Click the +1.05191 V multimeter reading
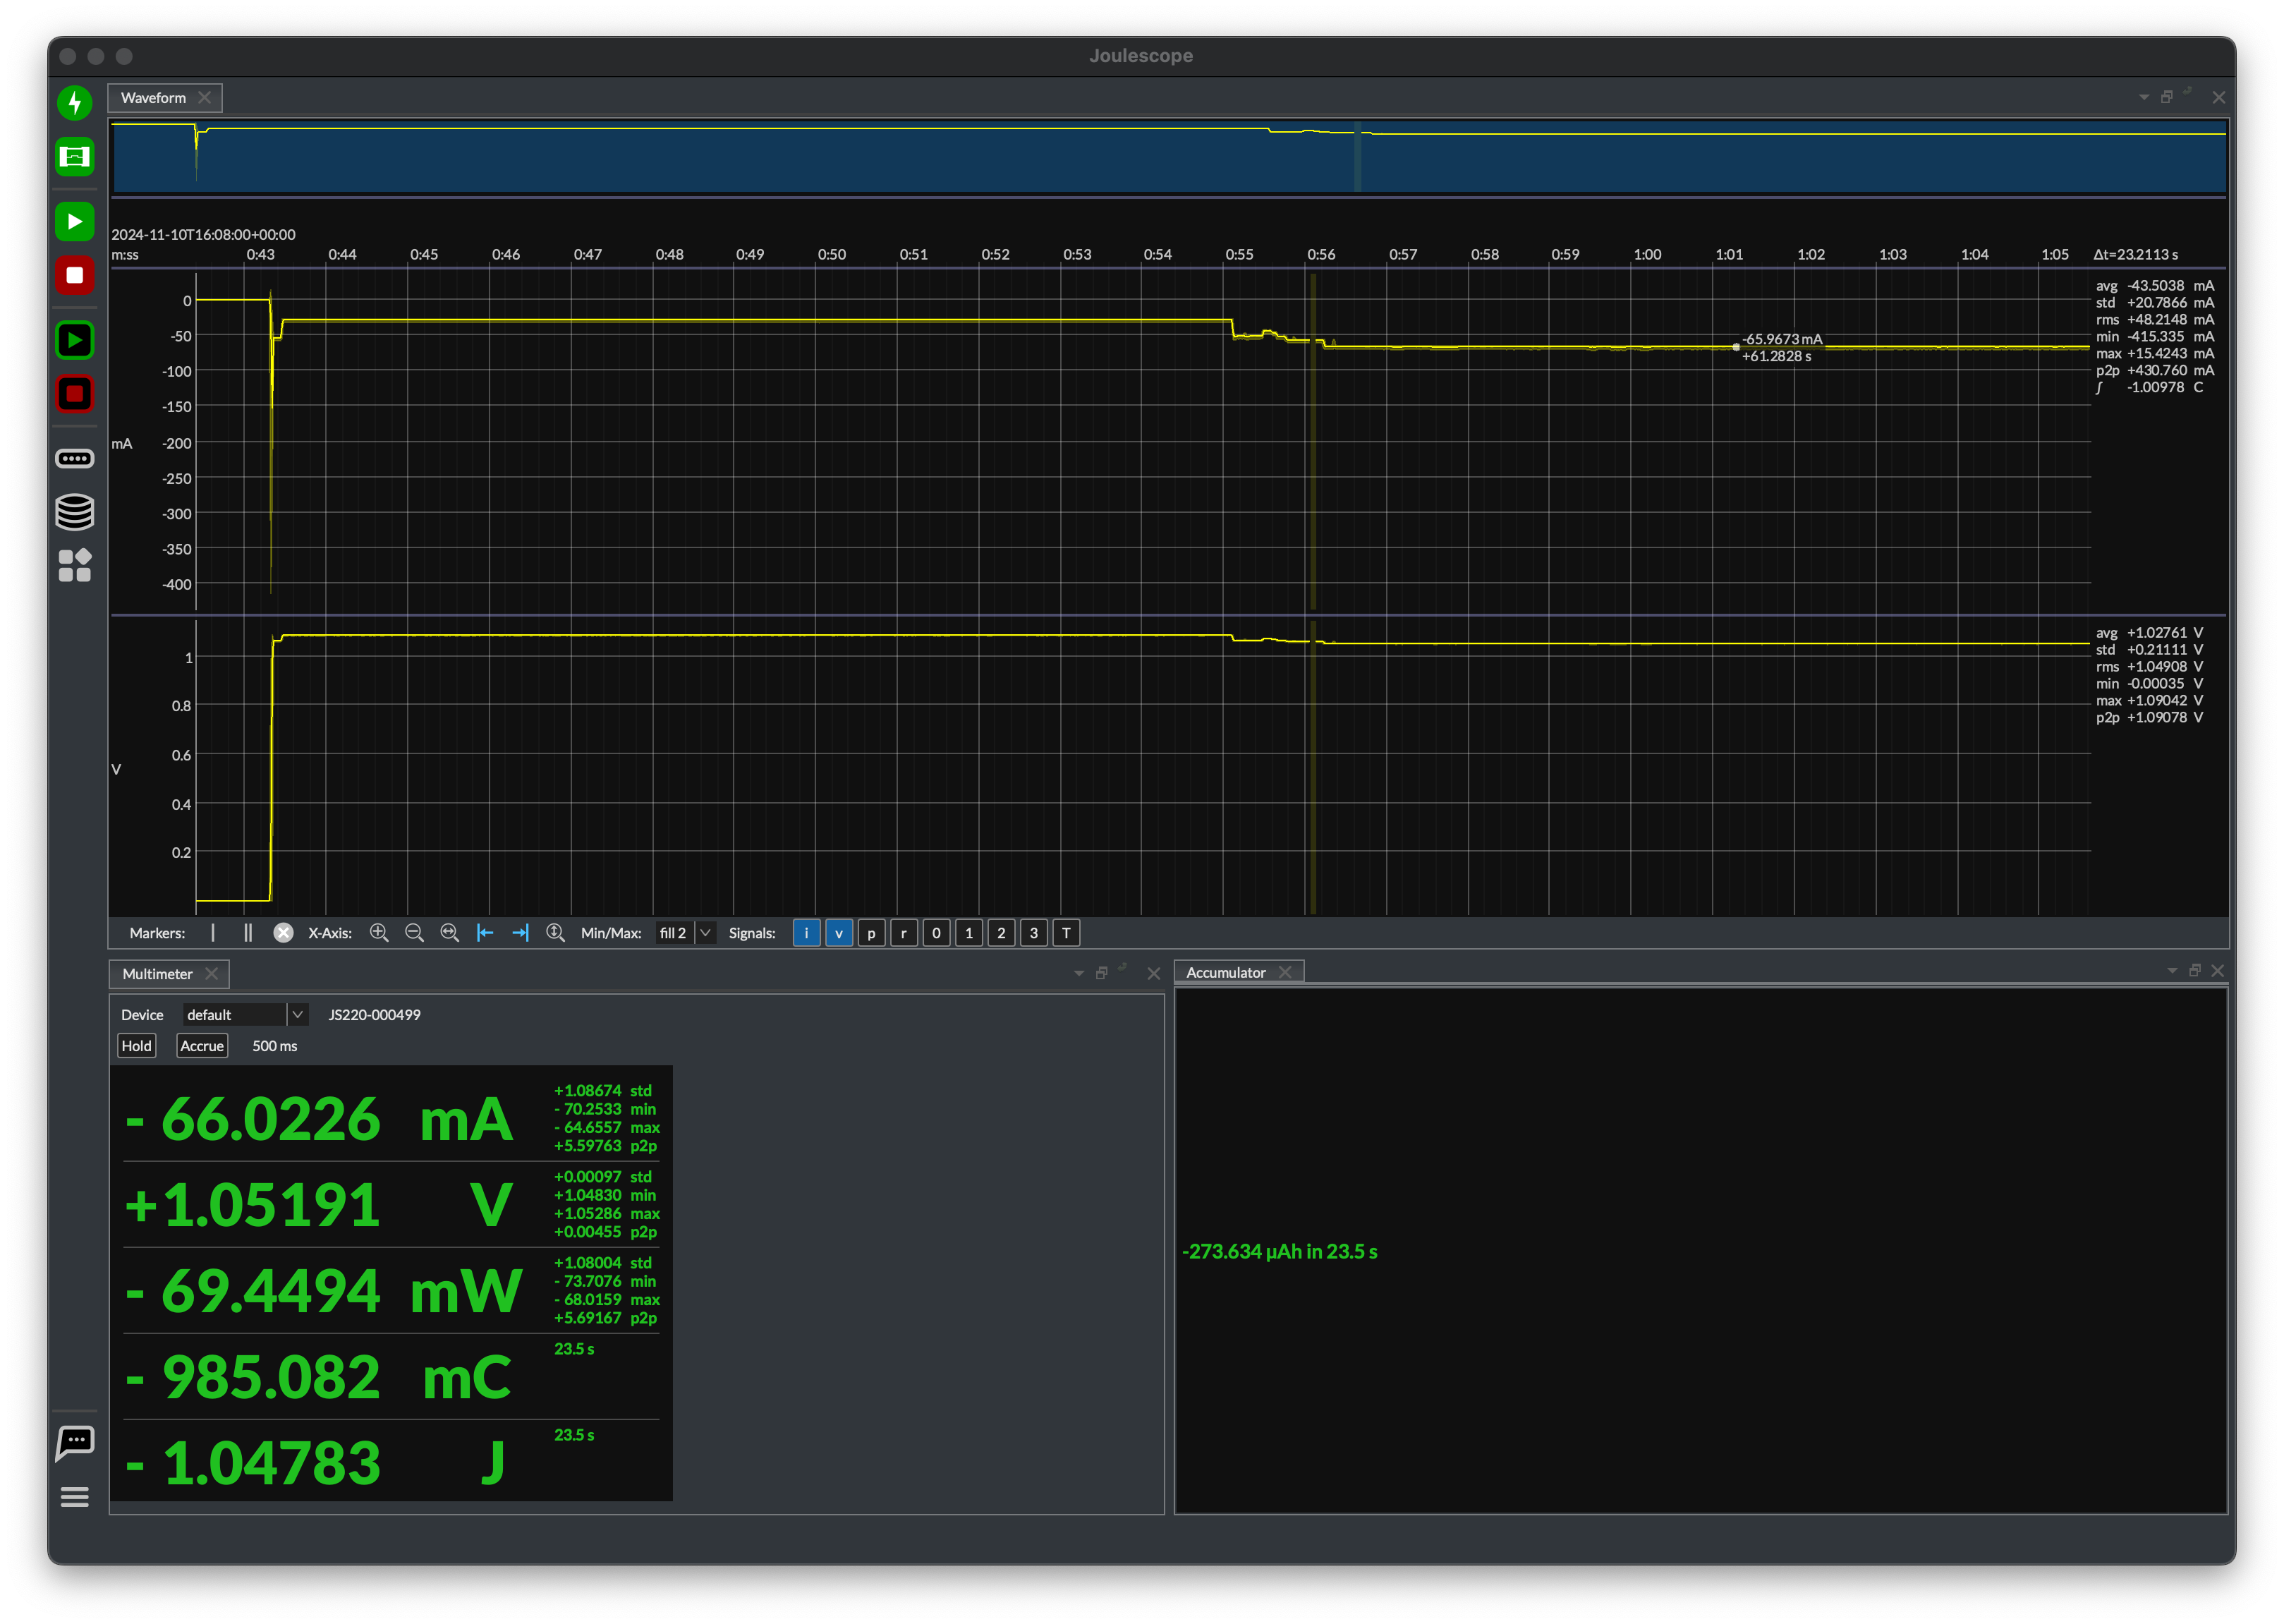Image resolution: width=2284 pixels, height=1624 pixels. (x=320, y=1205)
